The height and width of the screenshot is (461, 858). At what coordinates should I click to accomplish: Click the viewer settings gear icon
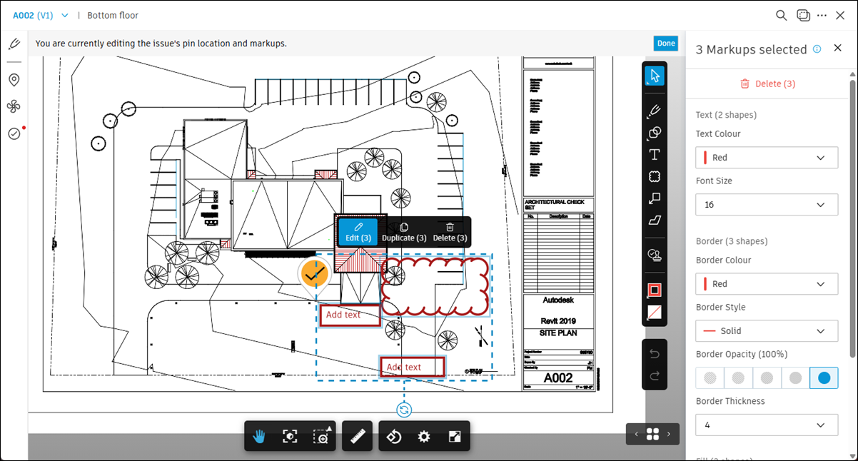point(424,437)
